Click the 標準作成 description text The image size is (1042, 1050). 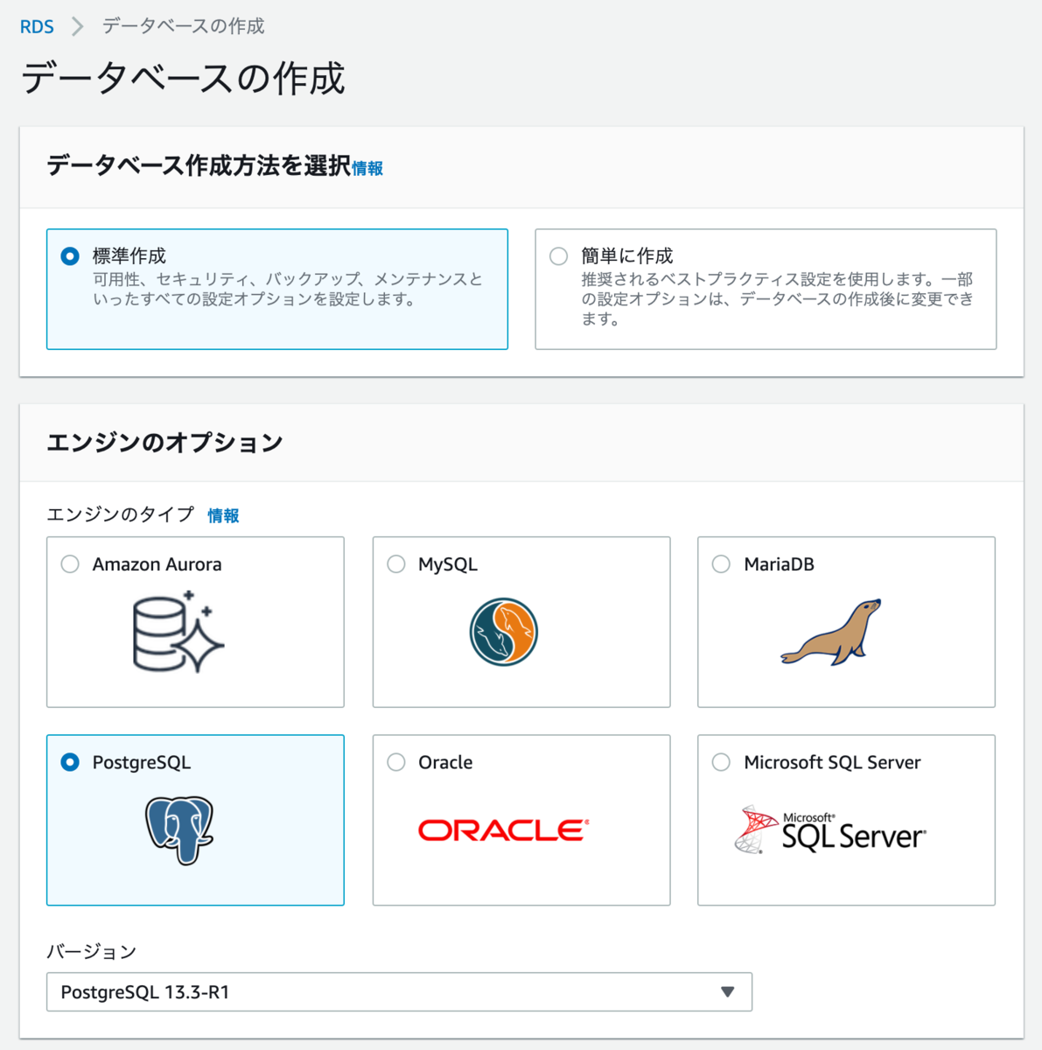[288, 289]
